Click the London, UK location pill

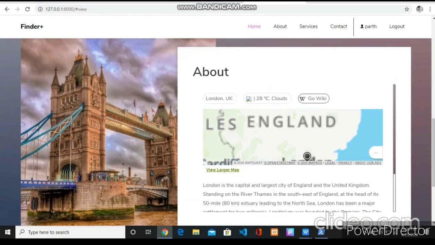pos(219,98)
